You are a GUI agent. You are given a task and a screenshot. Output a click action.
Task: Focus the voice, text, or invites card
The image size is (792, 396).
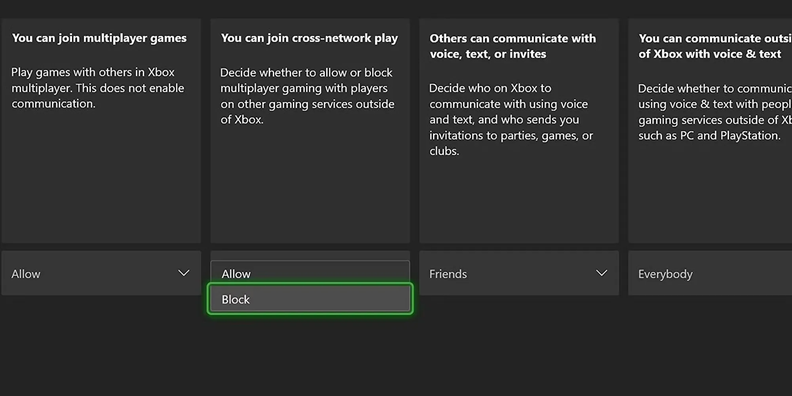click(519, 198)
